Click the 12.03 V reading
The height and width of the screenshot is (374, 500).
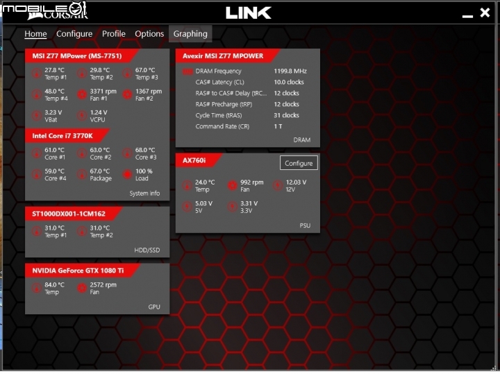tap(296, 182)
